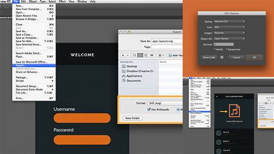Click the orange Username field on artboard
The image size is (274, 154).
pyautogui.click(x=82, y=118)
